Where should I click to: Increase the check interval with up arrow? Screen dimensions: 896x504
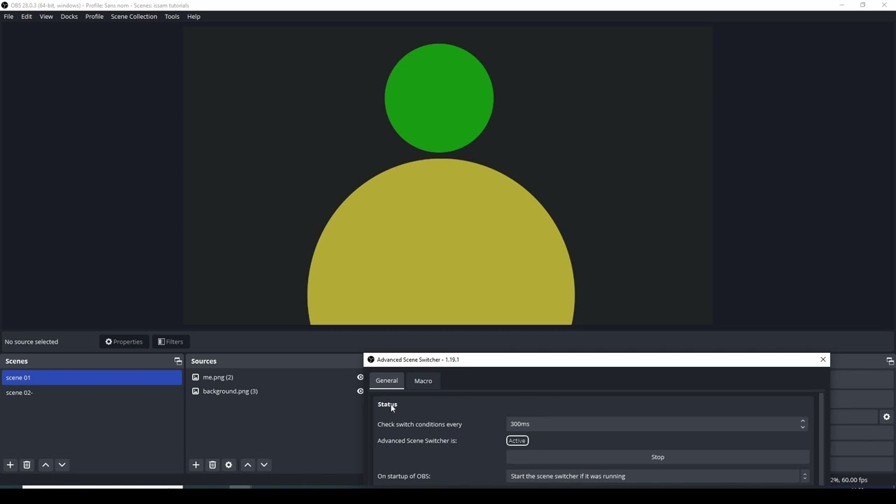(x=803, y=421)
